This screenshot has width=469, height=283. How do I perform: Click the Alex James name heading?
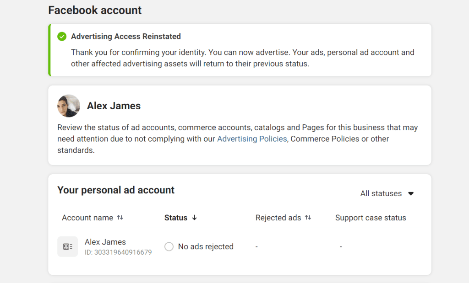(x=114, y=106)
